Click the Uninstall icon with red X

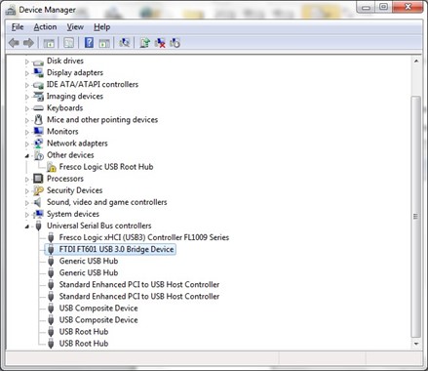160,43
